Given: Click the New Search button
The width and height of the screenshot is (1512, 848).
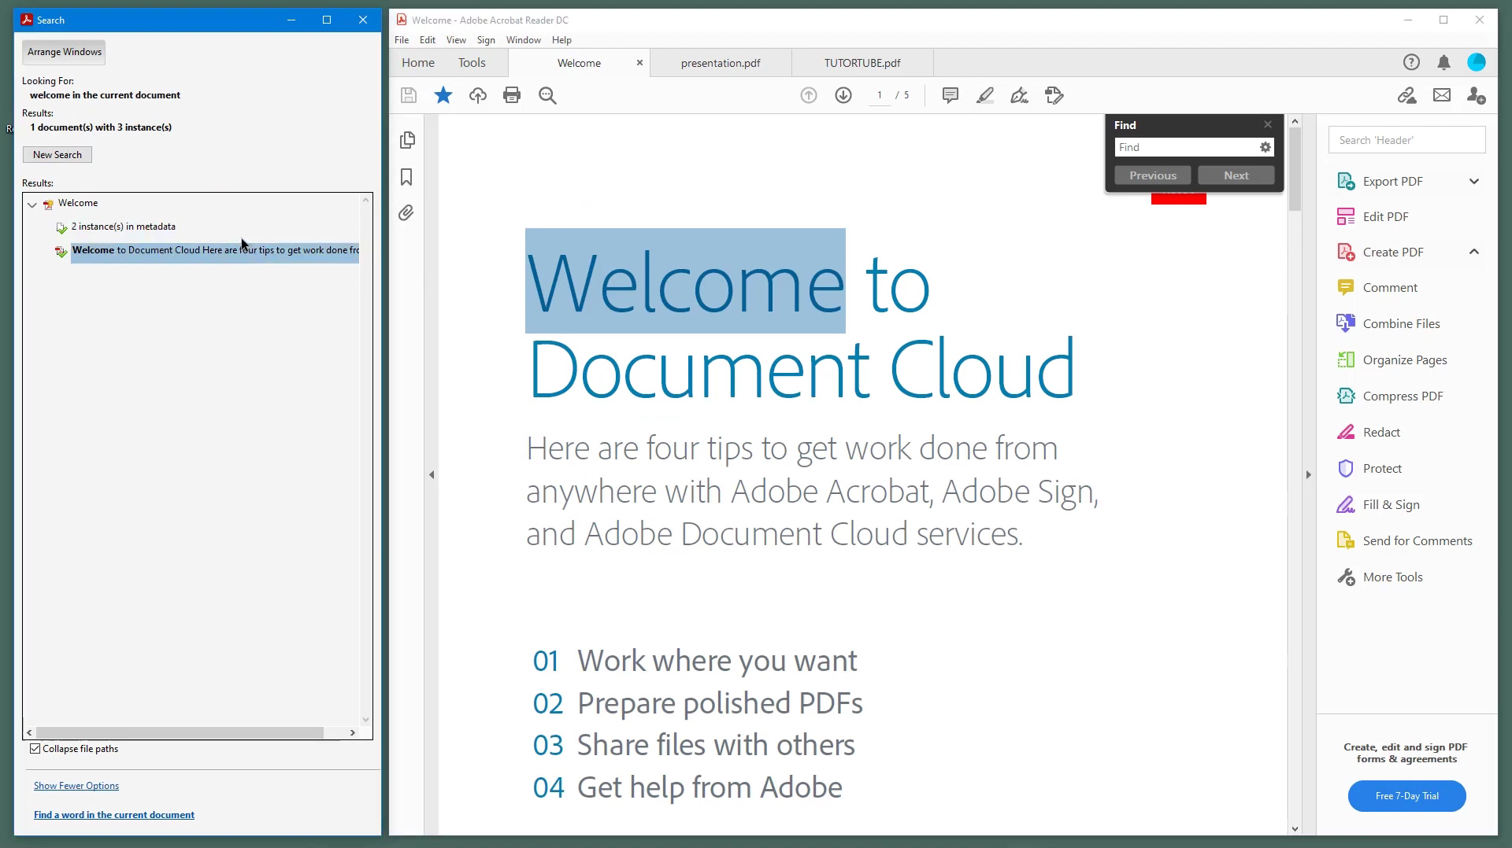Looking at the screenshot, I should 57,154.
